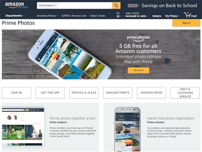Click the yellow Sign in button
Image resolution: width=202 pixels, height=152 pixels.
(x=186, y=23)
